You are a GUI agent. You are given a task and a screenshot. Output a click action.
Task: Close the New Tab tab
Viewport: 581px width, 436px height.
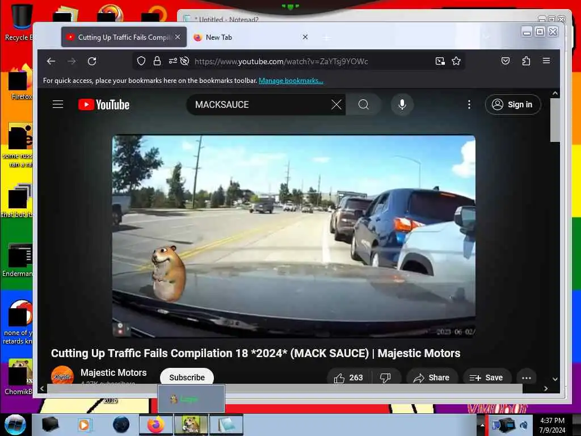point(305,37)
